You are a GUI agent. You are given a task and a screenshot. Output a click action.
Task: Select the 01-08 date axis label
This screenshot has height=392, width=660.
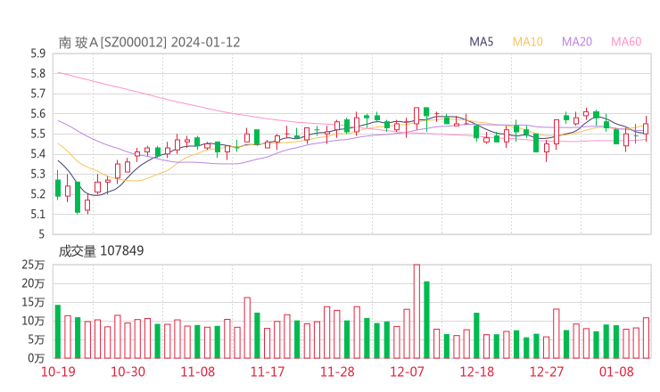click(x=616, y=372)
